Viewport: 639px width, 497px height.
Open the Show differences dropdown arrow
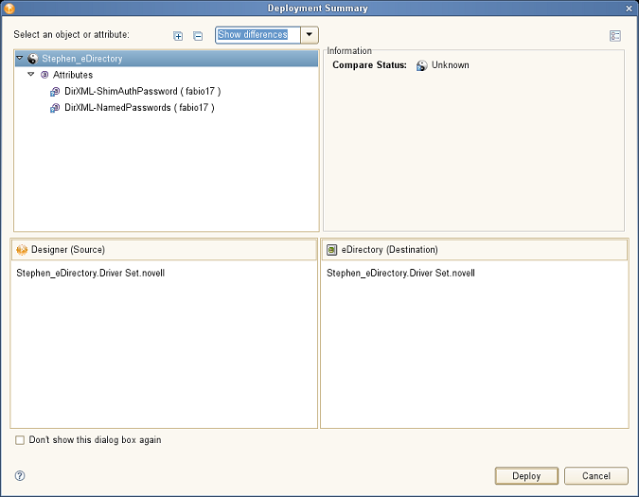pyautogui.click(x=311, y=35)
